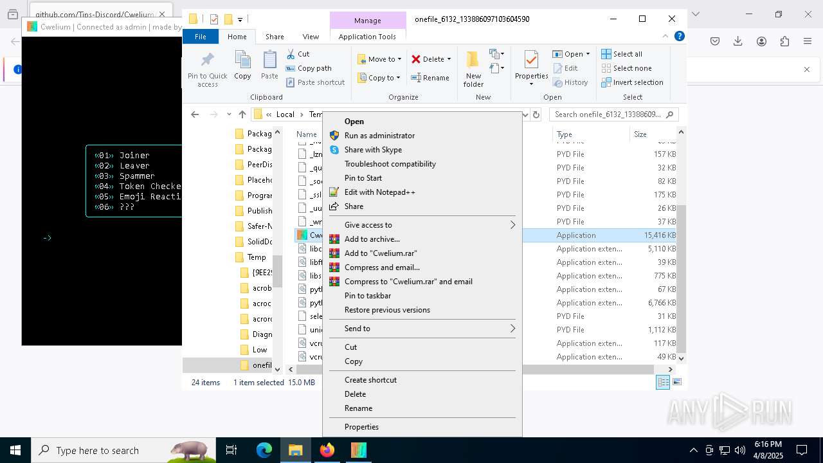Refresh the Explorer folder view
This screenshot has width=823, height=463.
[536, 114]
